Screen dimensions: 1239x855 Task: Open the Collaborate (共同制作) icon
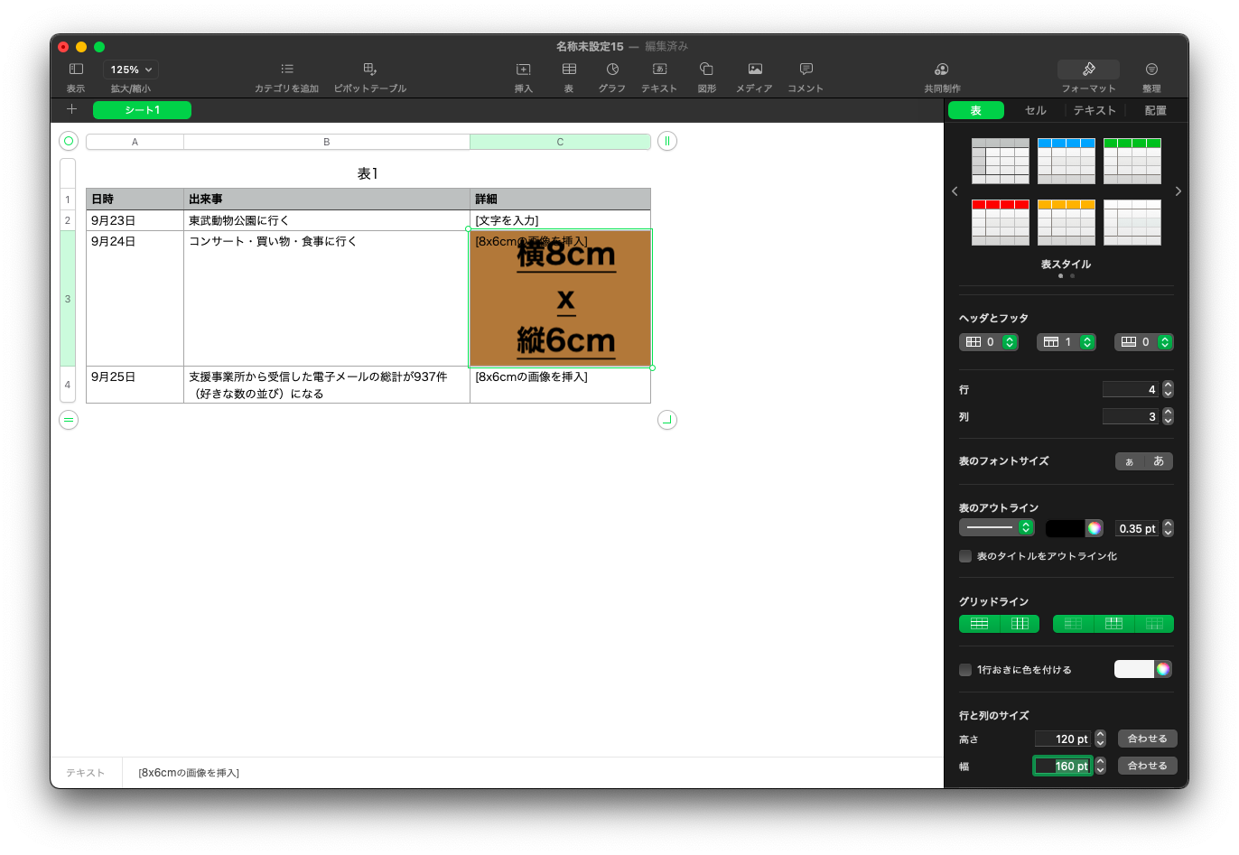[x=942, y=70]
